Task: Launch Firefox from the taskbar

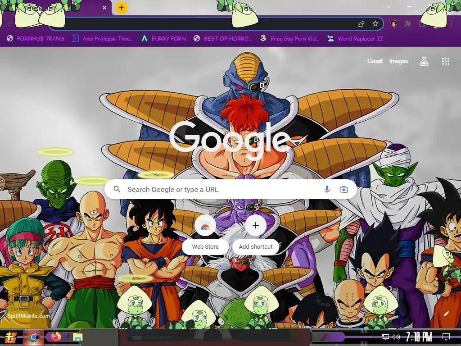Action: tap(55, 337)
